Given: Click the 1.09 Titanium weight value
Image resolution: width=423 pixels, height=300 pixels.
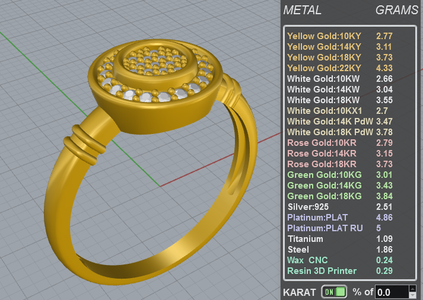Looking at the screenshot, I should (x=384, y=239).
